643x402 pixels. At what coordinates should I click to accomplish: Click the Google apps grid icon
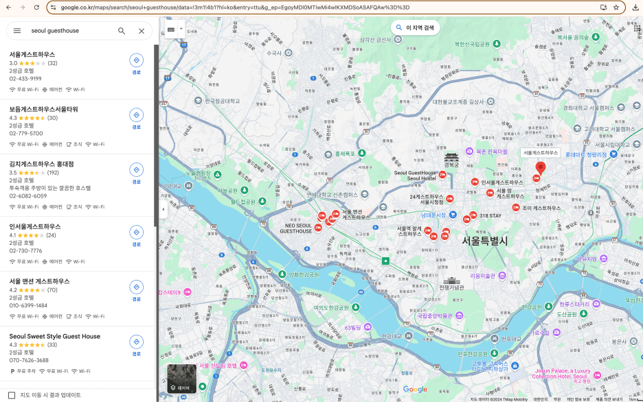638,28
